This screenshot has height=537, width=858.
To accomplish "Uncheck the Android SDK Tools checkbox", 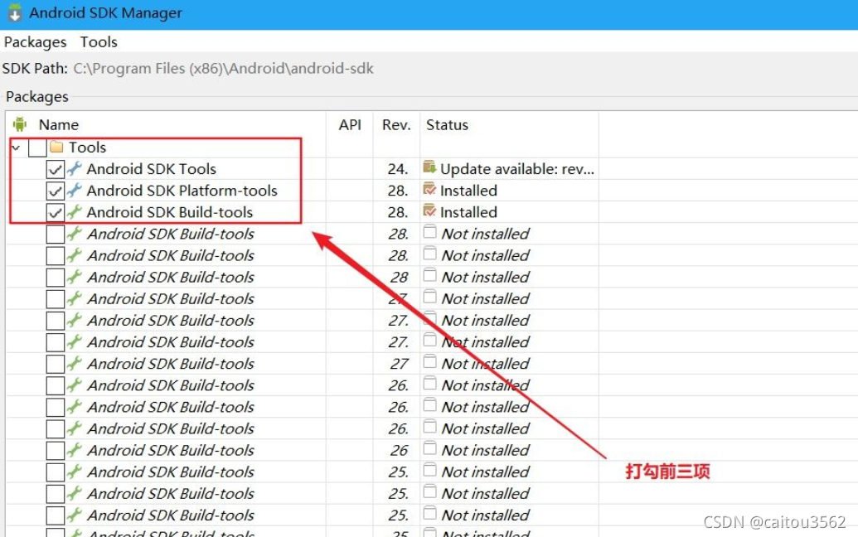I will click(56, 169).
